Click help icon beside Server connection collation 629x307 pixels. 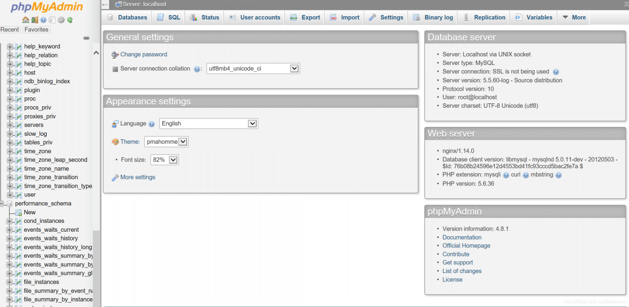coord(197,69)
